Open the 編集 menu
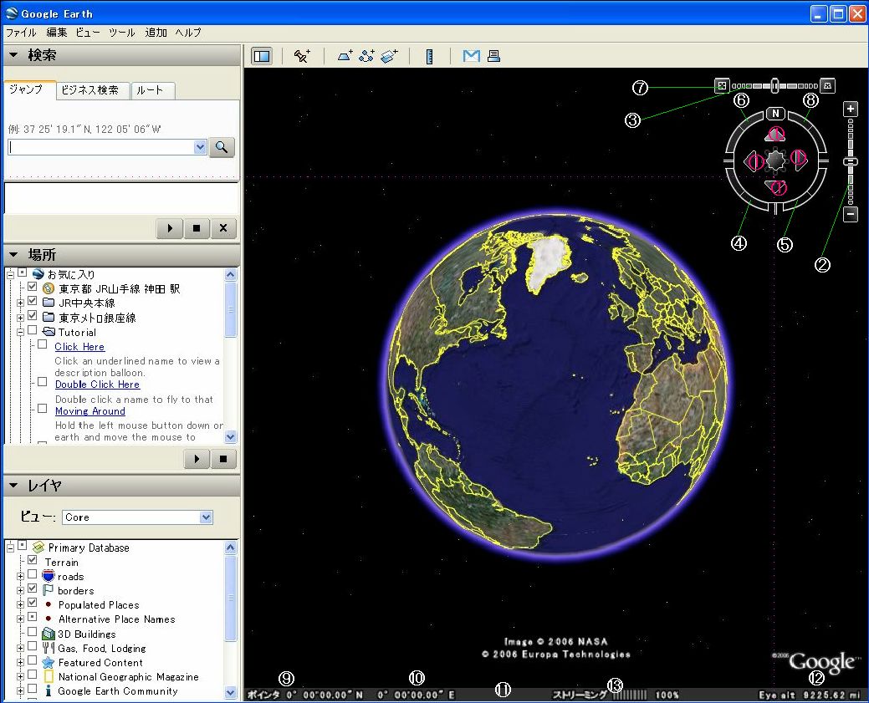 click(57, 33)
